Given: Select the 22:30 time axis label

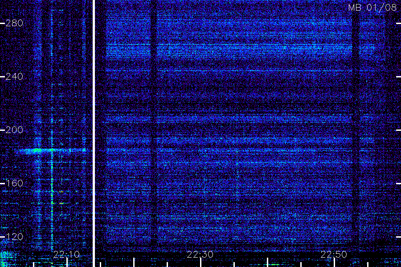Looking at the screenshot, I should (x=200, y=255).
